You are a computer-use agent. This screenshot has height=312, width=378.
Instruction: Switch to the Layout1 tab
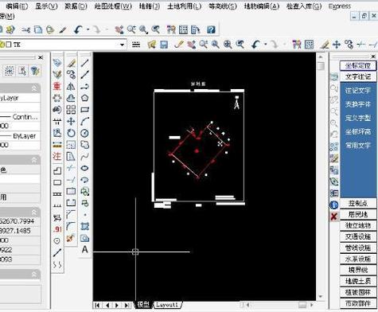(x=167, y=305)
